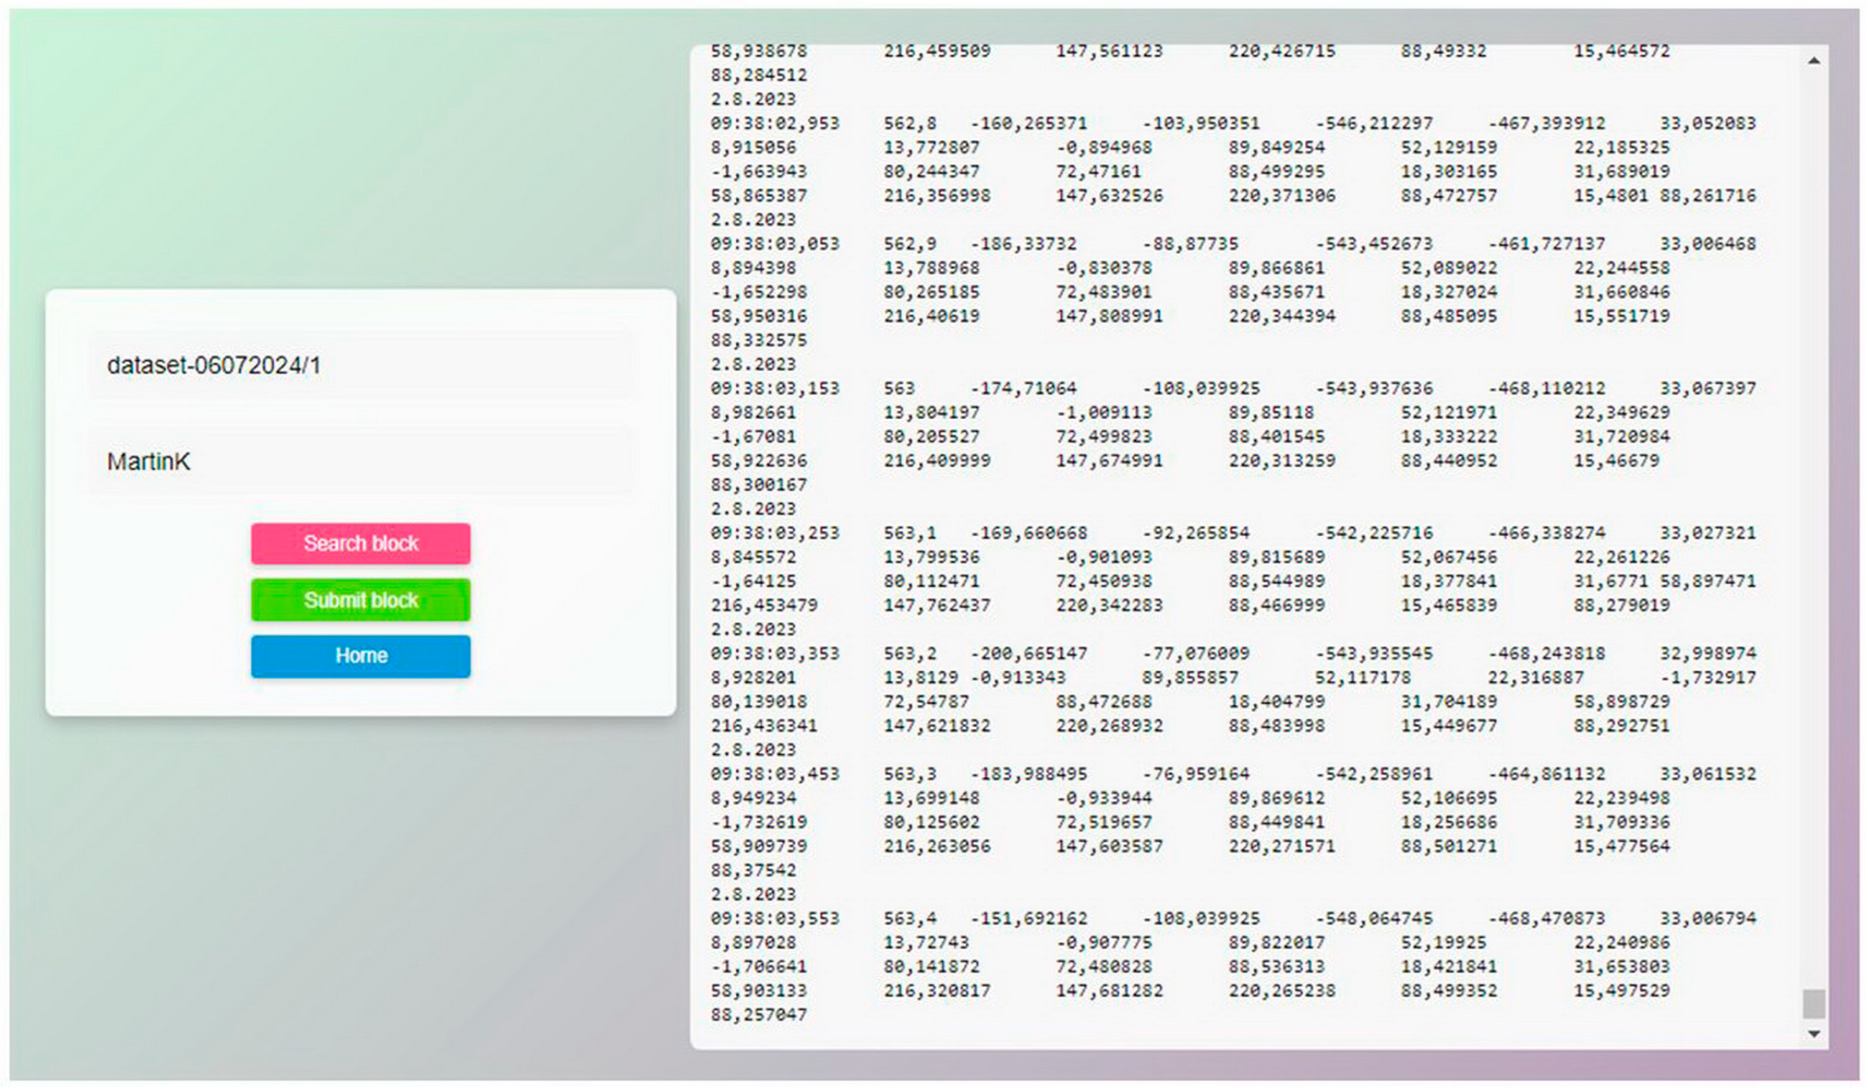
Task: Click the value 220,426715
Action: click(1282, 51)
